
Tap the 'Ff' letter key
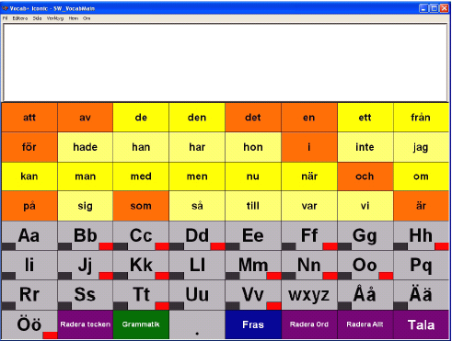coord(309,235)
